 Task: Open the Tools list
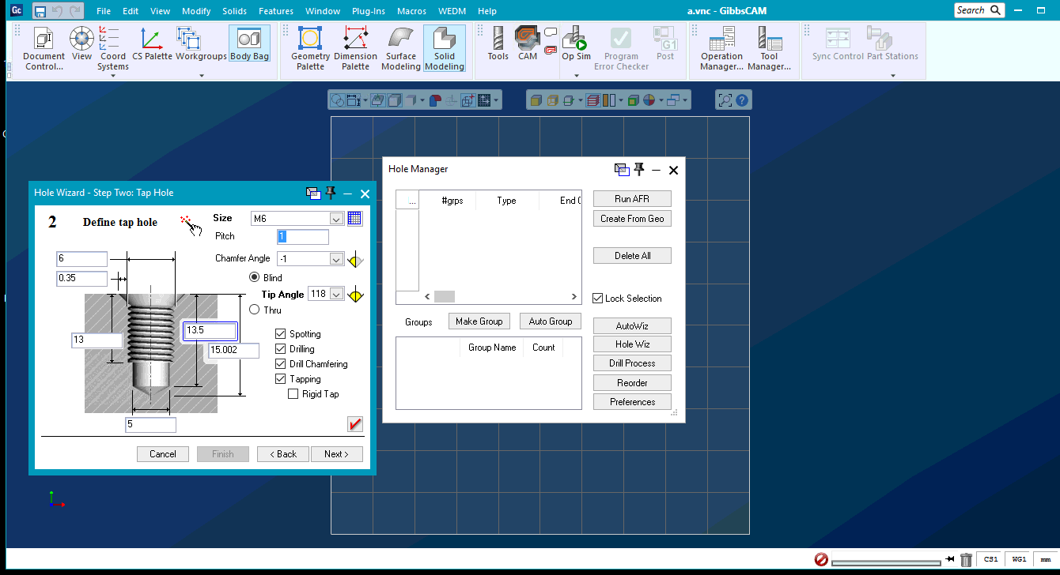pos(498,43)
